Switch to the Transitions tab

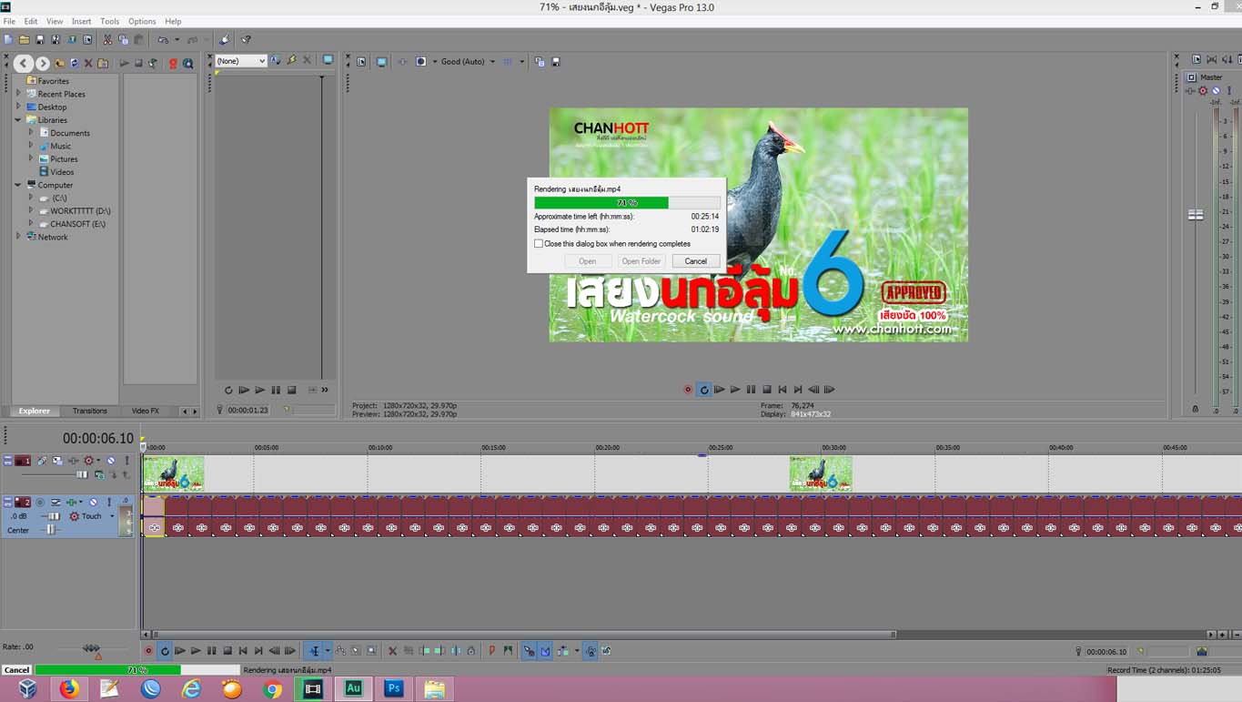(x=89, y=411)
